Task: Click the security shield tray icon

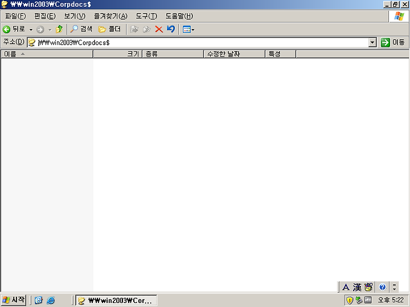Action: tap(350, 300)
